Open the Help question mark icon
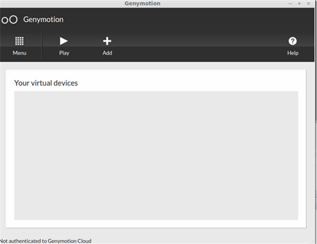 293,41
